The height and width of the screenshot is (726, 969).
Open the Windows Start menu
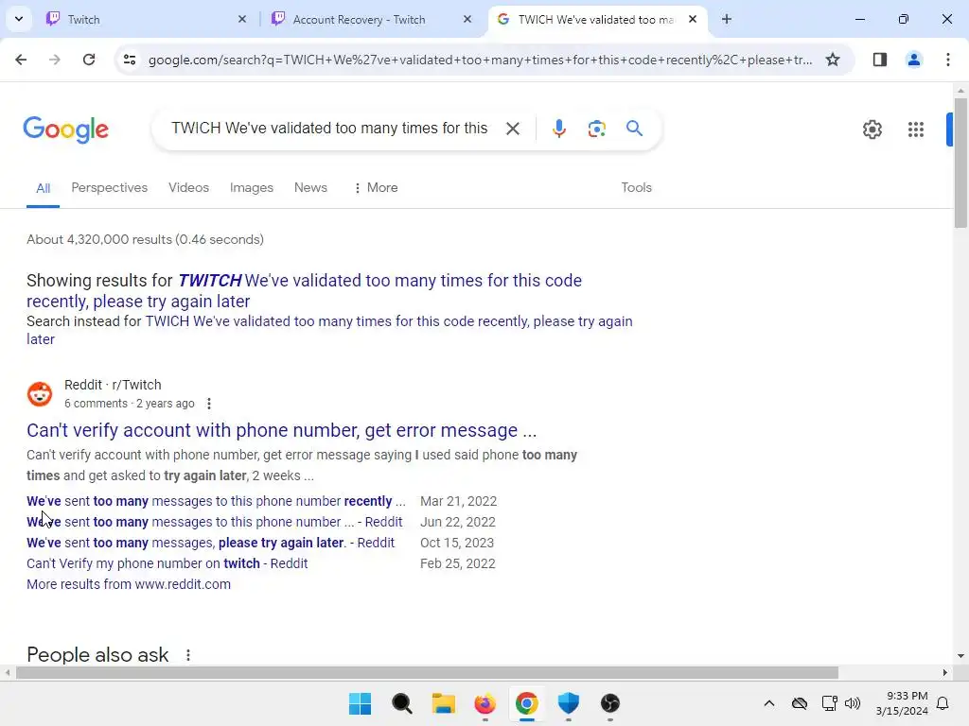click(x=360, y=703)
